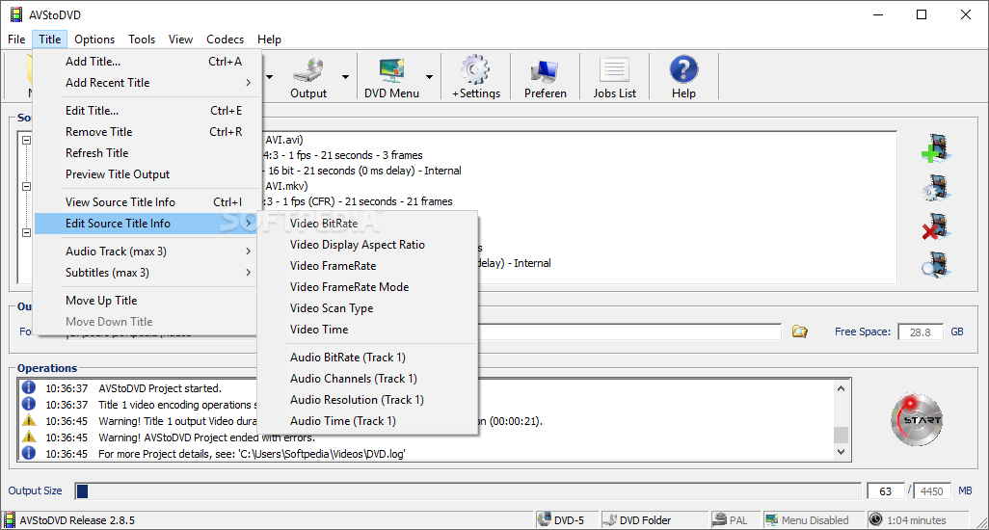The height and width of the screenshot is (530, 989).
Task: Choose Audio BitRate (Track 1)
Action: pos(367,358)
